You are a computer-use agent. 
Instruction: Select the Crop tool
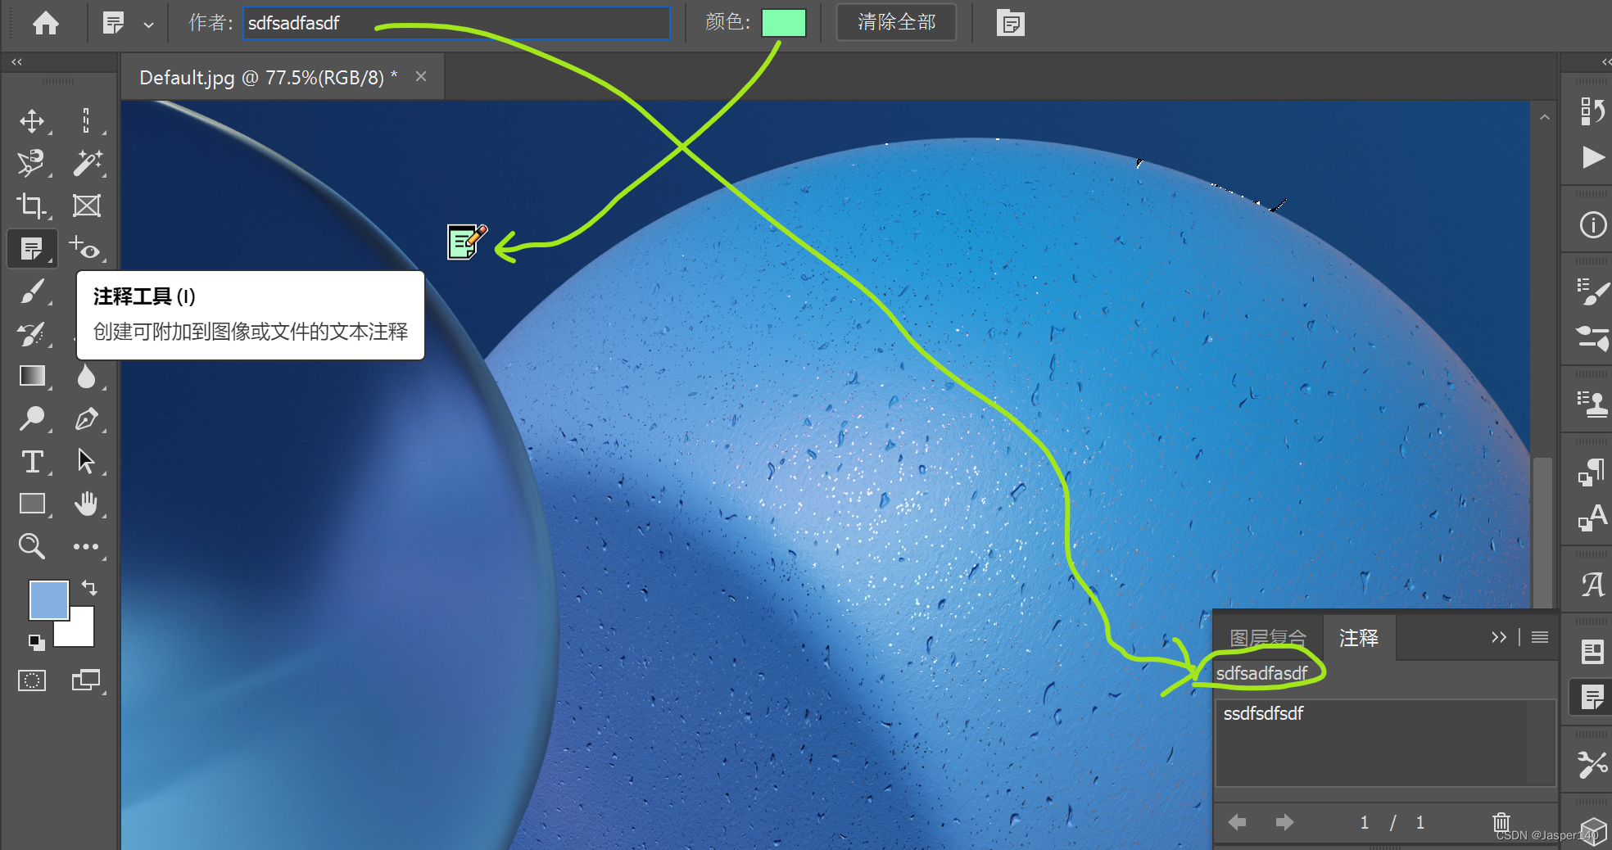coord(32,206)
